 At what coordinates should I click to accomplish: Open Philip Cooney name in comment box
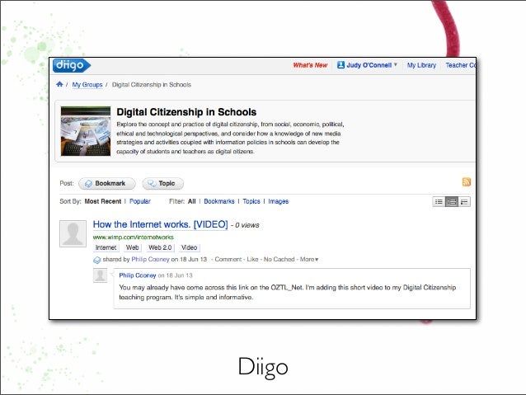click(138, 275)
